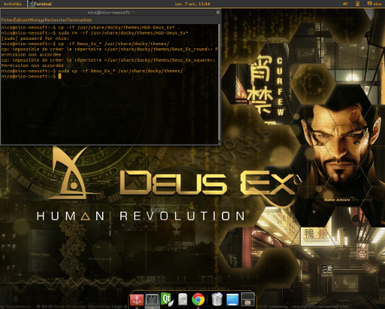The width and height of the screenshot is (385, 309).
Task: Open the volume speaker icon in top panel
Action: click(x=345, y=4)
